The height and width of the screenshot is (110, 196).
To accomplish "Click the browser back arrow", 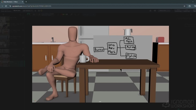I will tap(2, 6).
